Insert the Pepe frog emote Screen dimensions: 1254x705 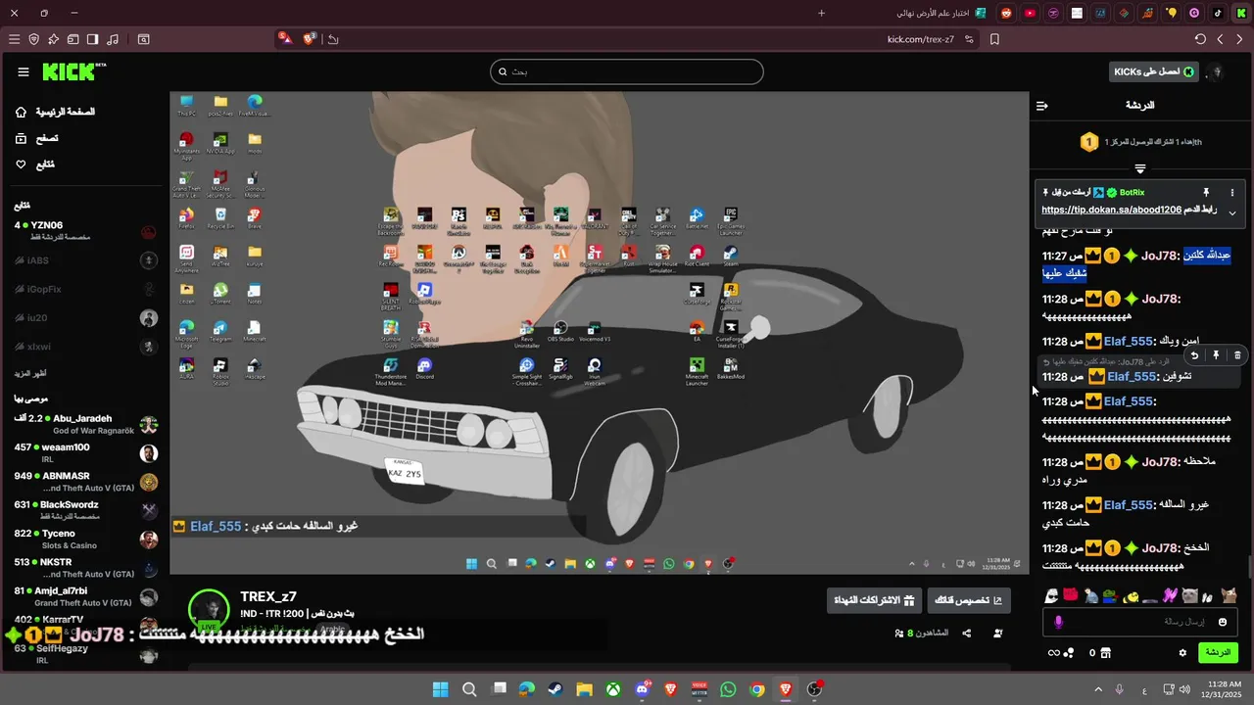1110,594
